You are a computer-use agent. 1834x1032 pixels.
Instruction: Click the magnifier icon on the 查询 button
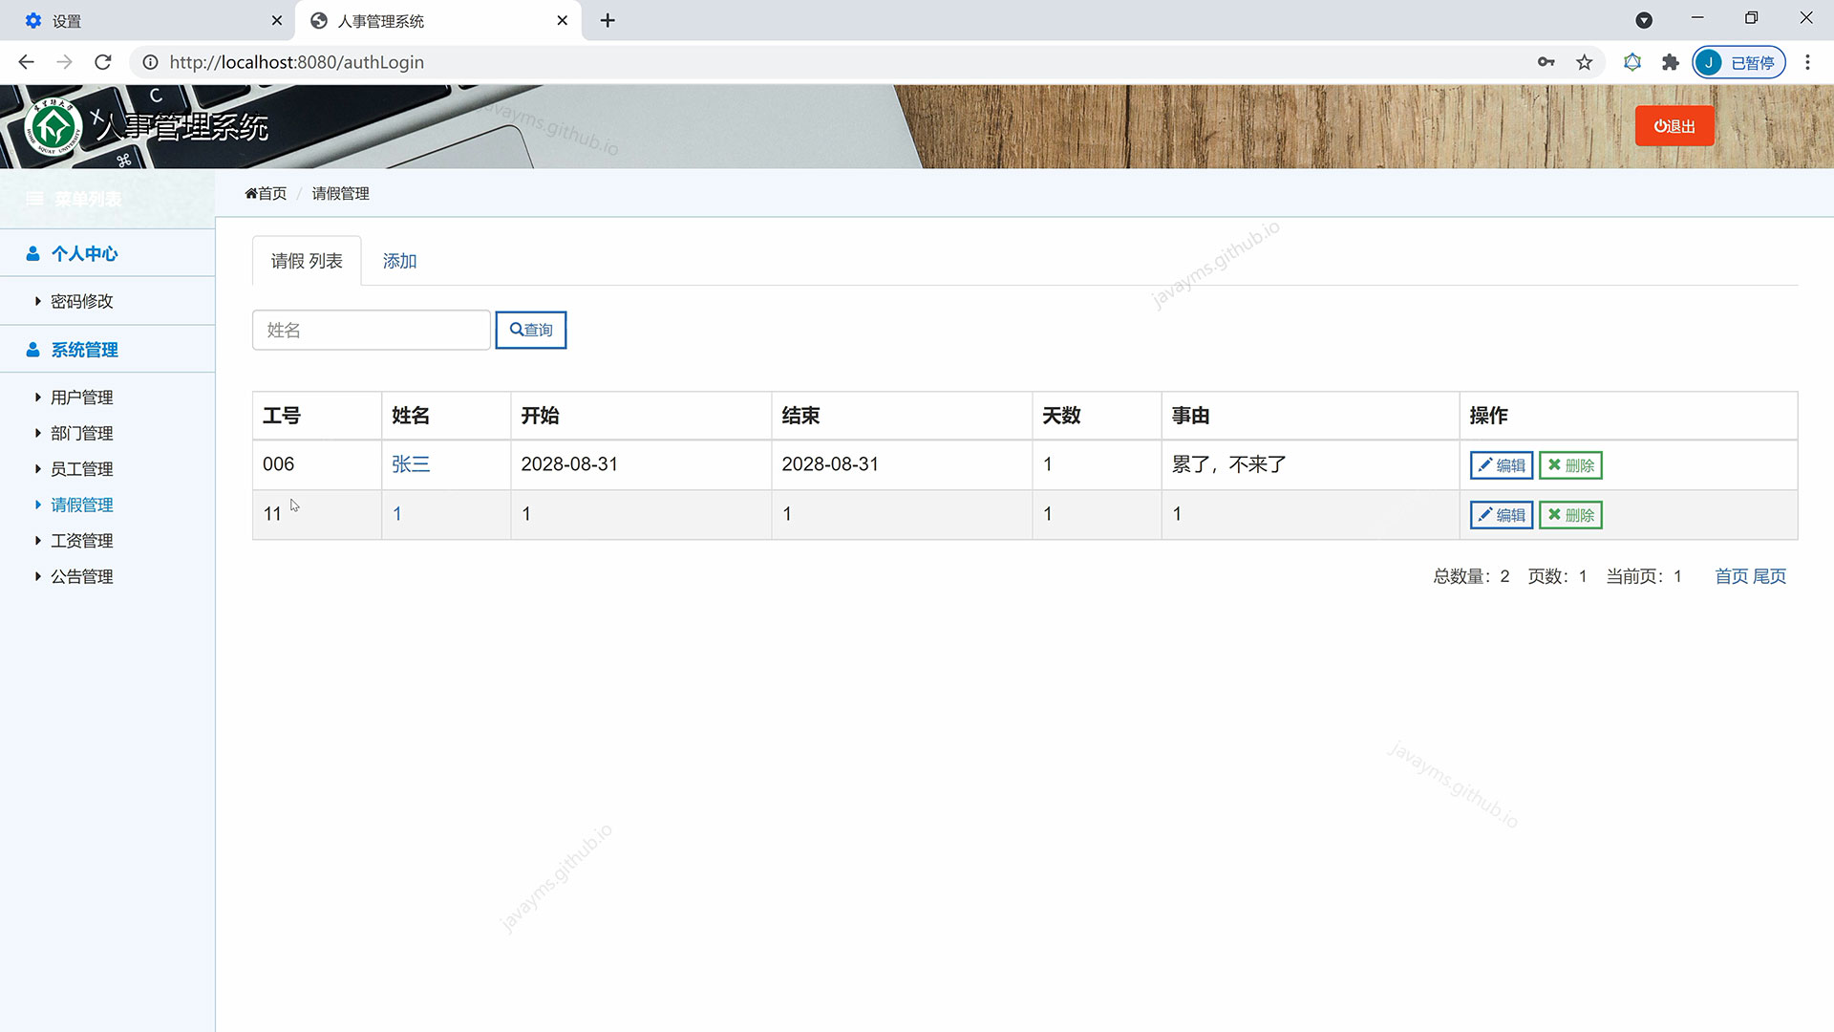(517, 330)
